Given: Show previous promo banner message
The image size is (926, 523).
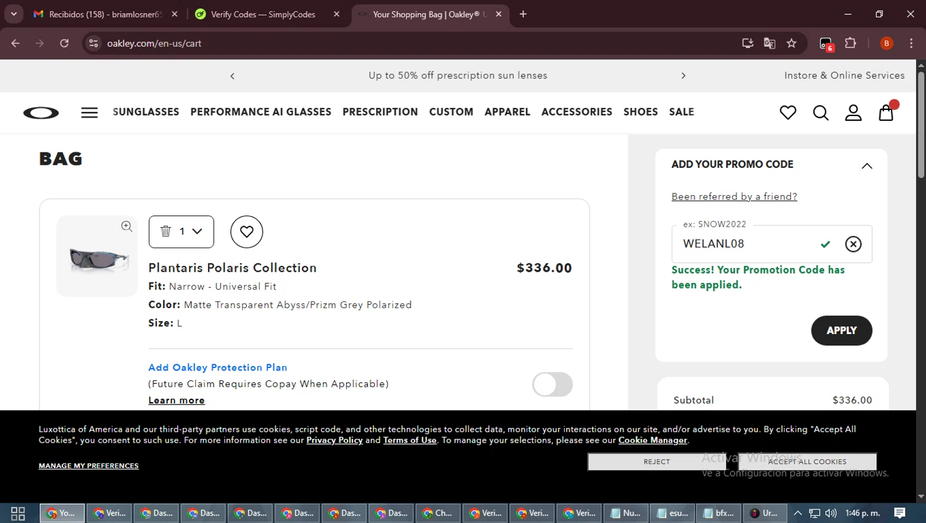Looking at the screenshot, I should 232,76.
